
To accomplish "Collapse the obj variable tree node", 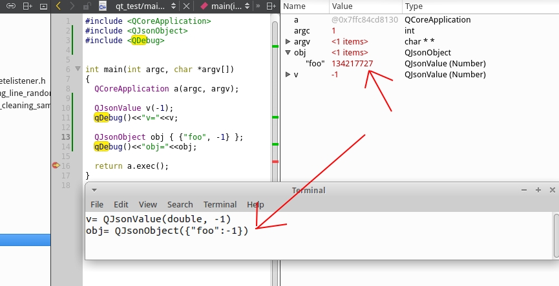I will pyautogui.click(x=288, y=53).
